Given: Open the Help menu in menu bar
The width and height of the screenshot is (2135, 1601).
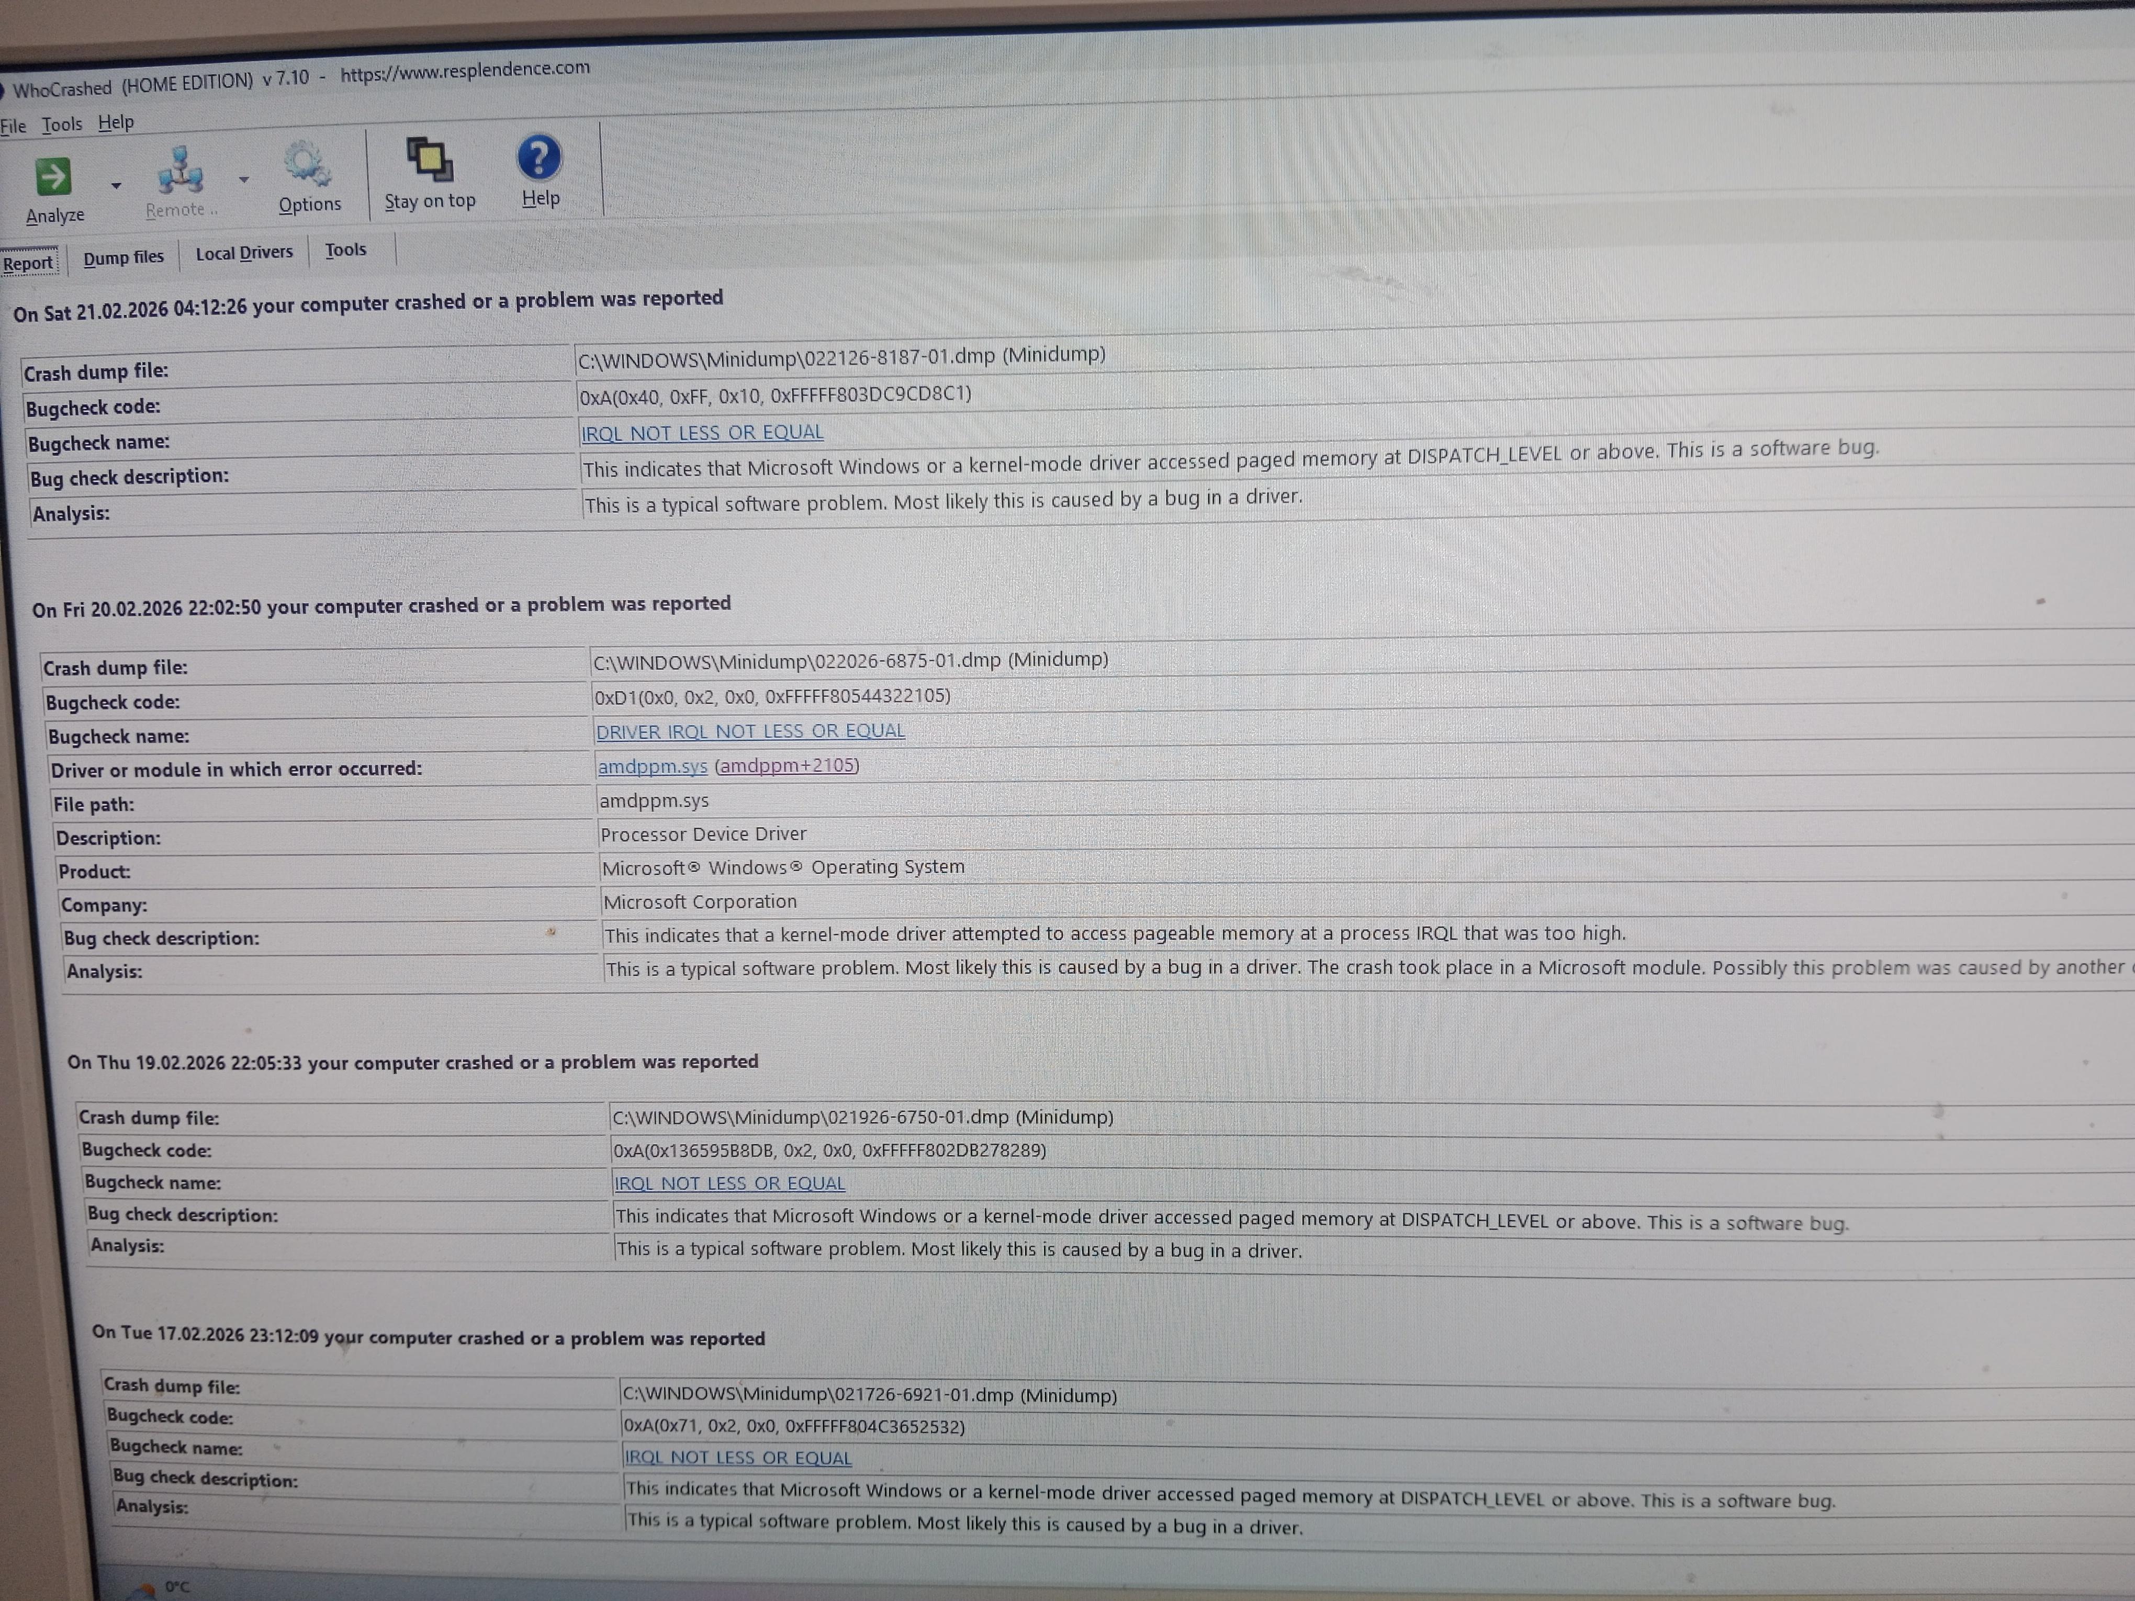Looking at the screenshot, I should point(116,122).
